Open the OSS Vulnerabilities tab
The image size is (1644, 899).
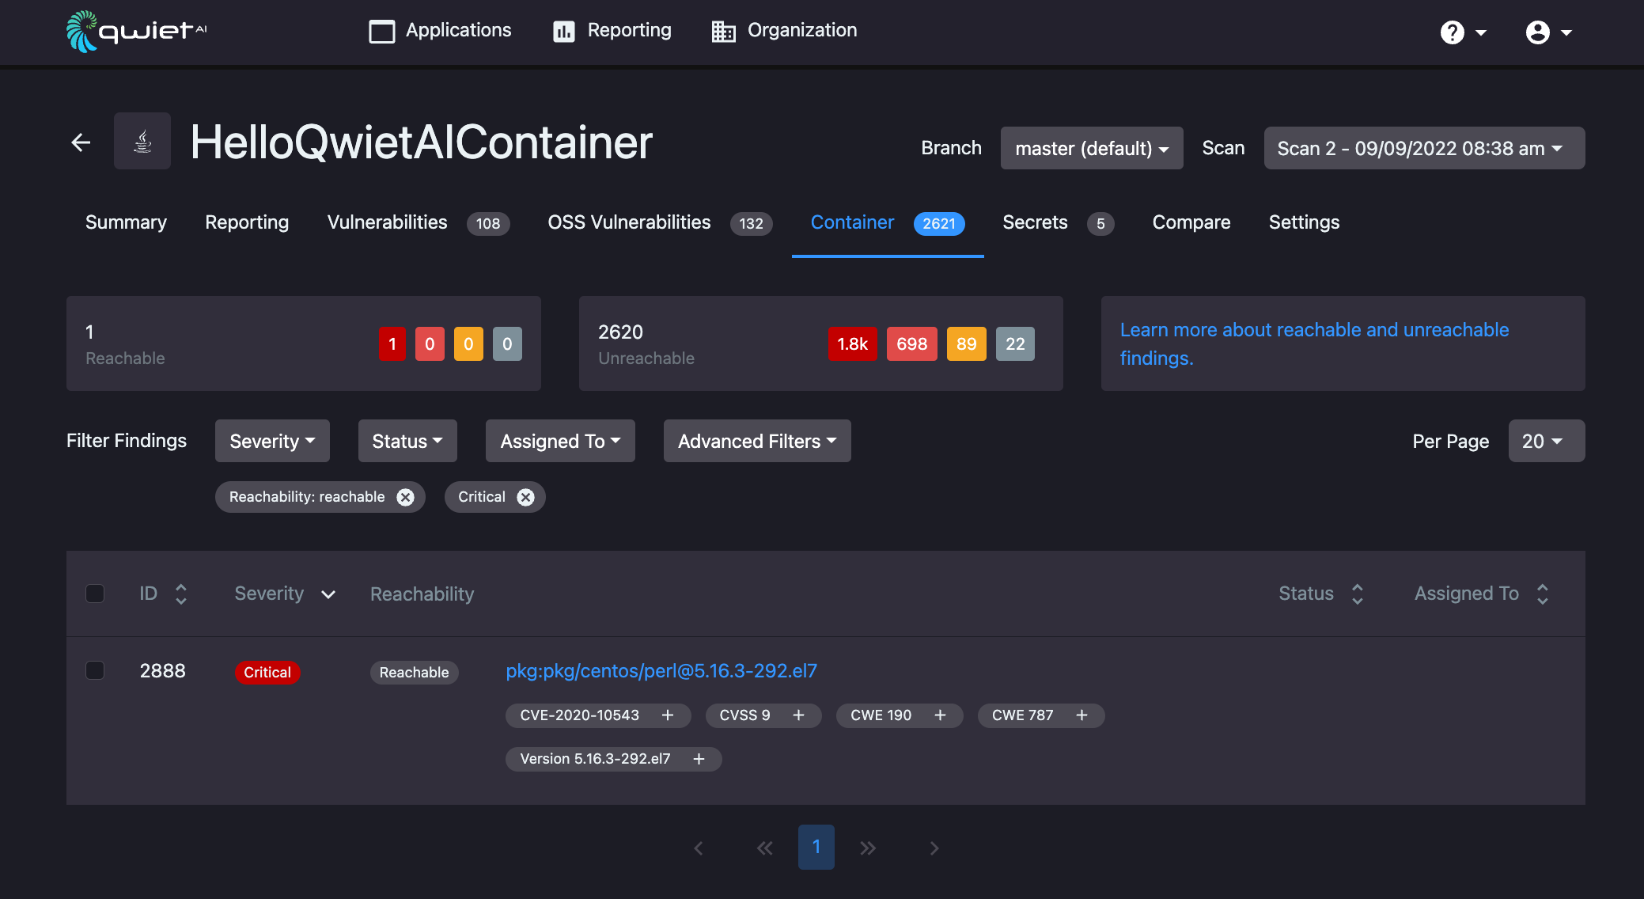[660, 223]
